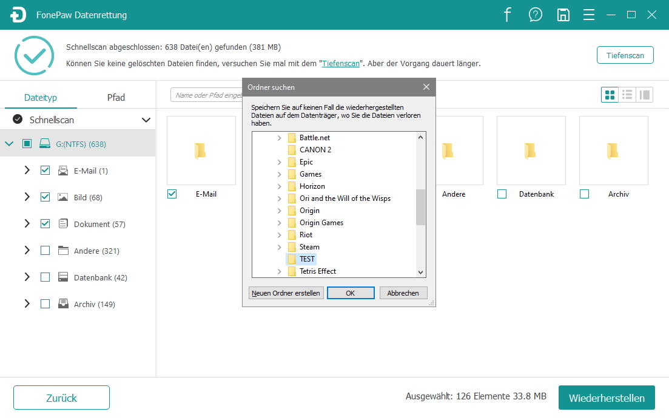
Task: Collapse the Schnellscan section chevron
Action: click(x=146, y=120)
